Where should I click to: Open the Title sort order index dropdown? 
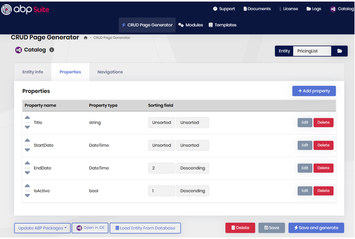(162, 123)
